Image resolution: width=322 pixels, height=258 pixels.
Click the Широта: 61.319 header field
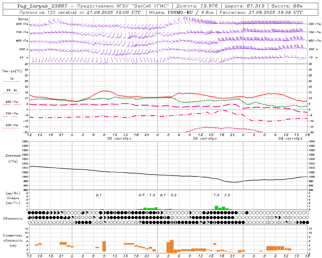tap(244, 6)
